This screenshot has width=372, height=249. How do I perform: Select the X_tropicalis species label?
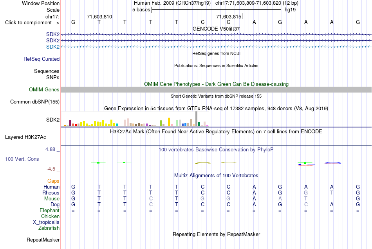46,222
